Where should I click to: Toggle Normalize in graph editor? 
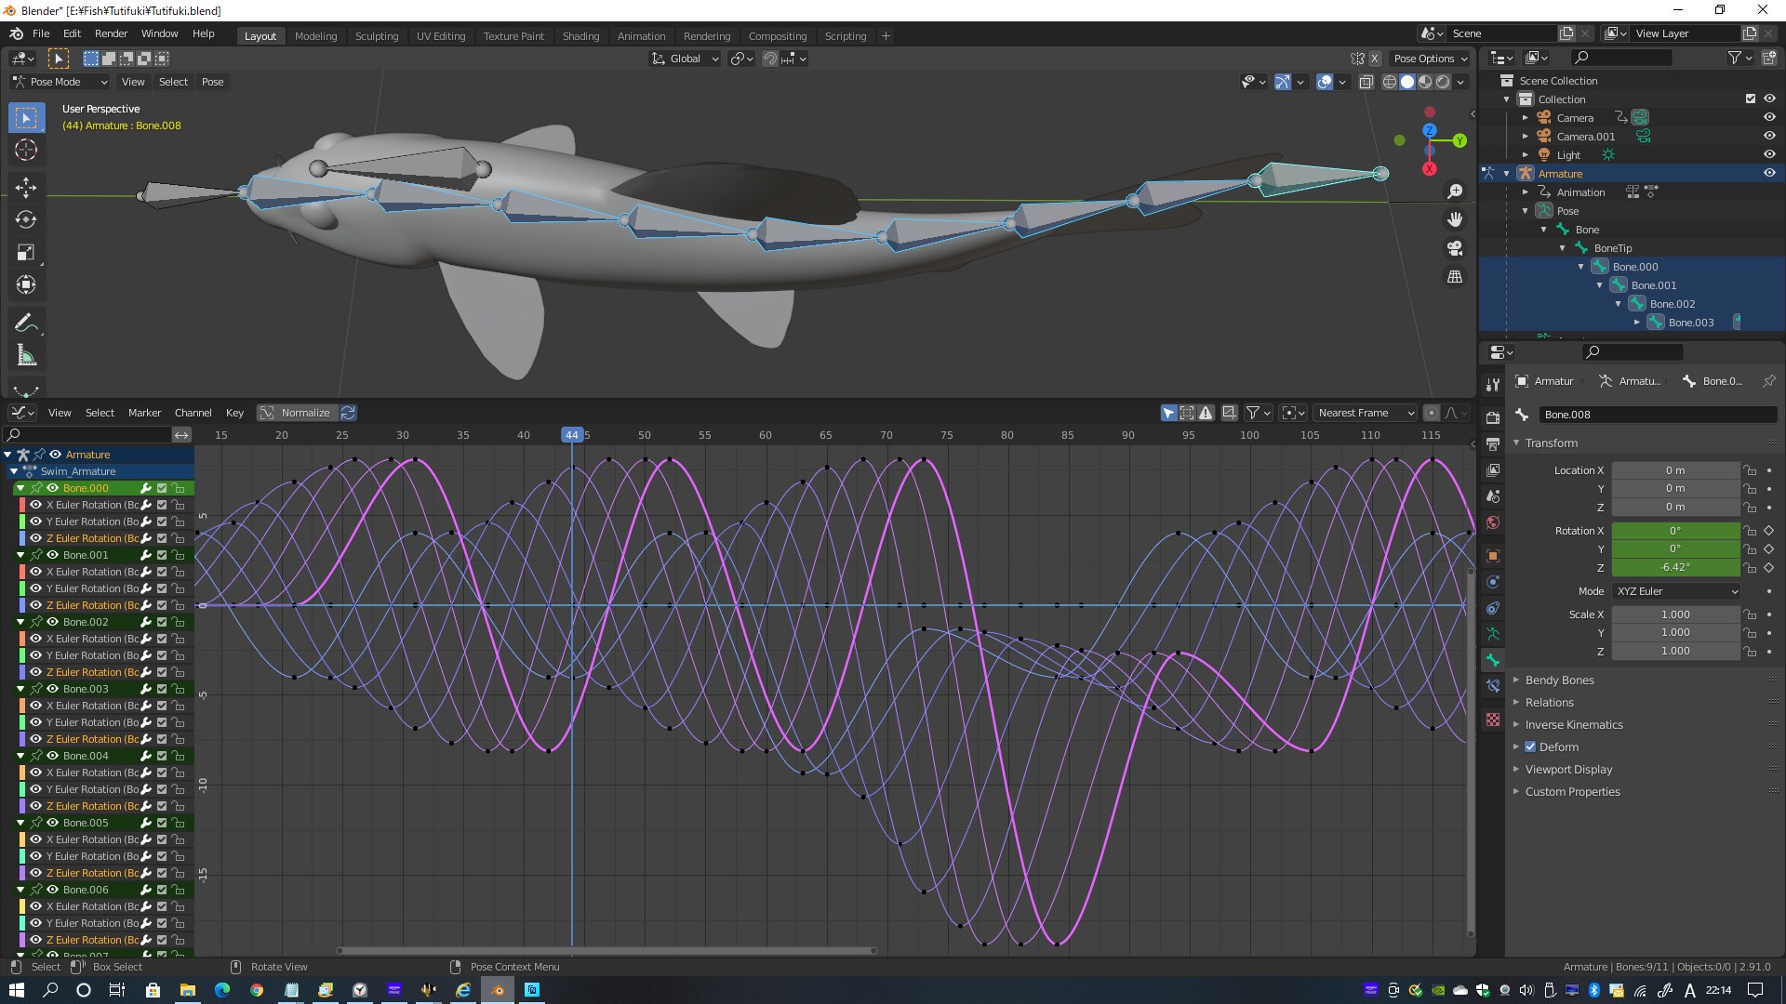point(298,413)
